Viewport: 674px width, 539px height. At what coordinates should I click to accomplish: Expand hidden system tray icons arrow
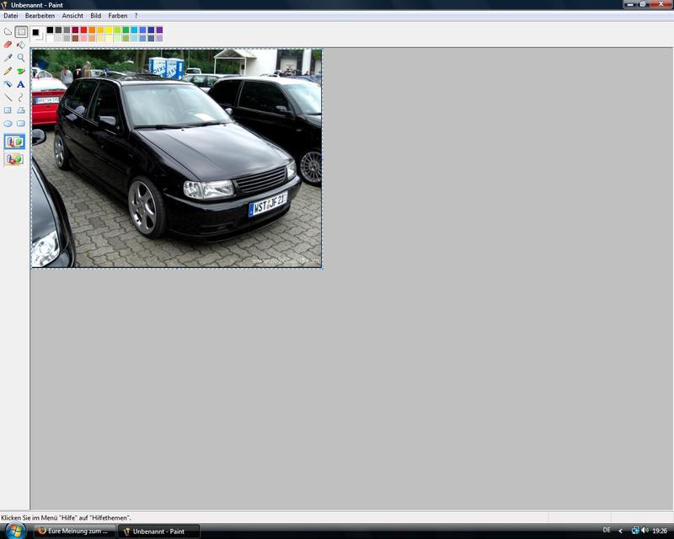[620, 531]
